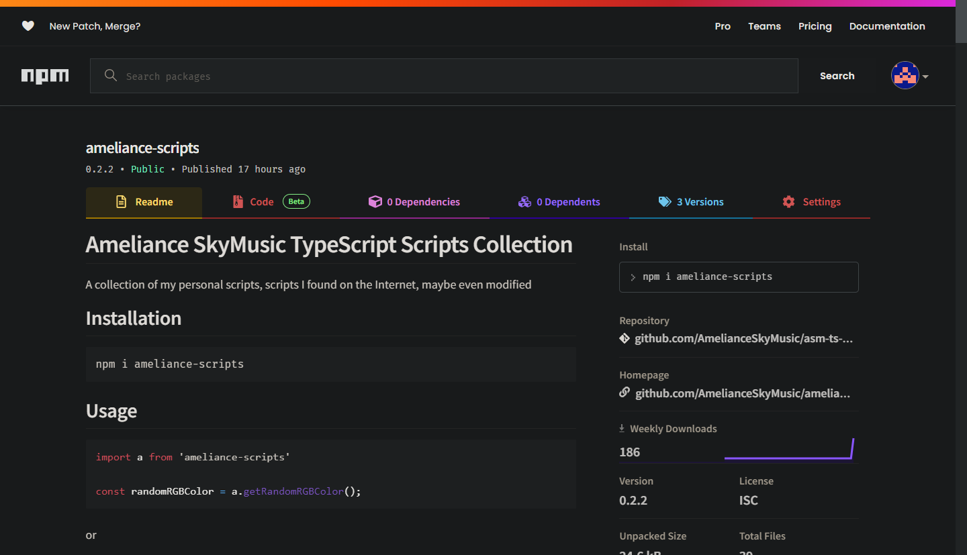Image resolution: width=967 pixels, height=555 pixels.
Task: Click the Usage heading
Action: coord(111,411)
